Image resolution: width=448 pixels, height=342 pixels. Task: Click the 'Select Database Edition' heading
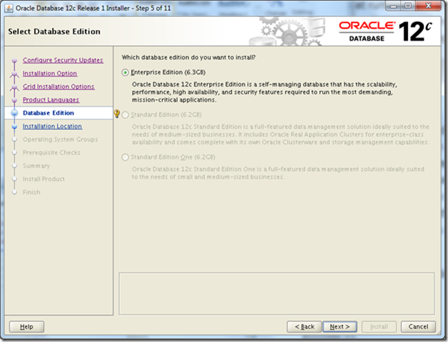(x=54, y=31)
